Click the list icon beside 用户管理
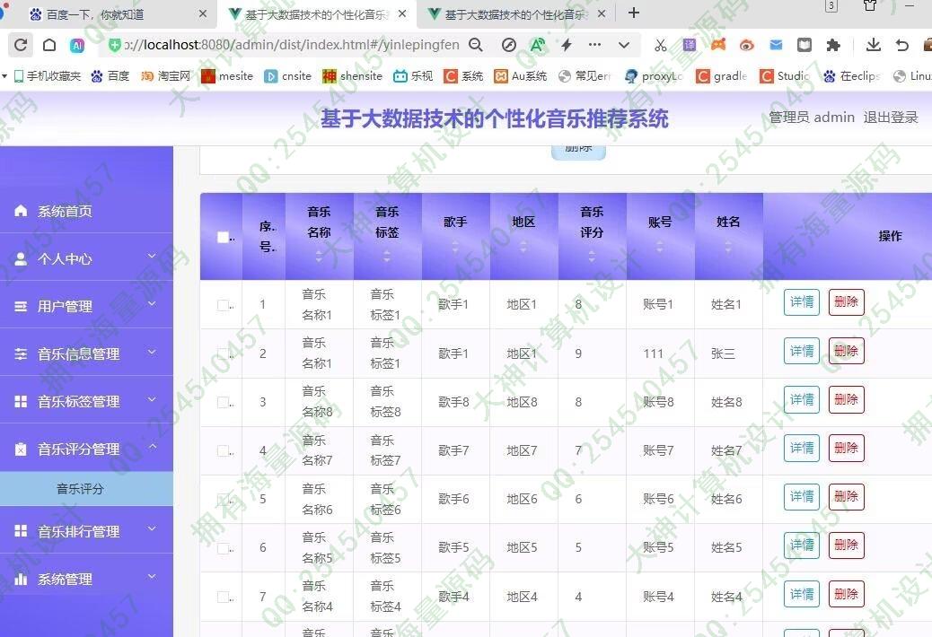 pos(21,306)
